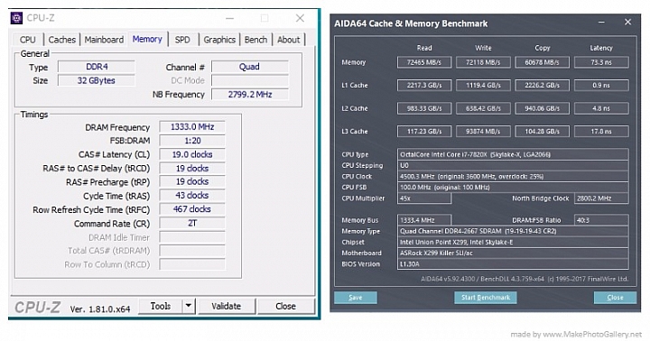
Task: Click the tRCD 19 clocks value
Action: click(192, 168)
